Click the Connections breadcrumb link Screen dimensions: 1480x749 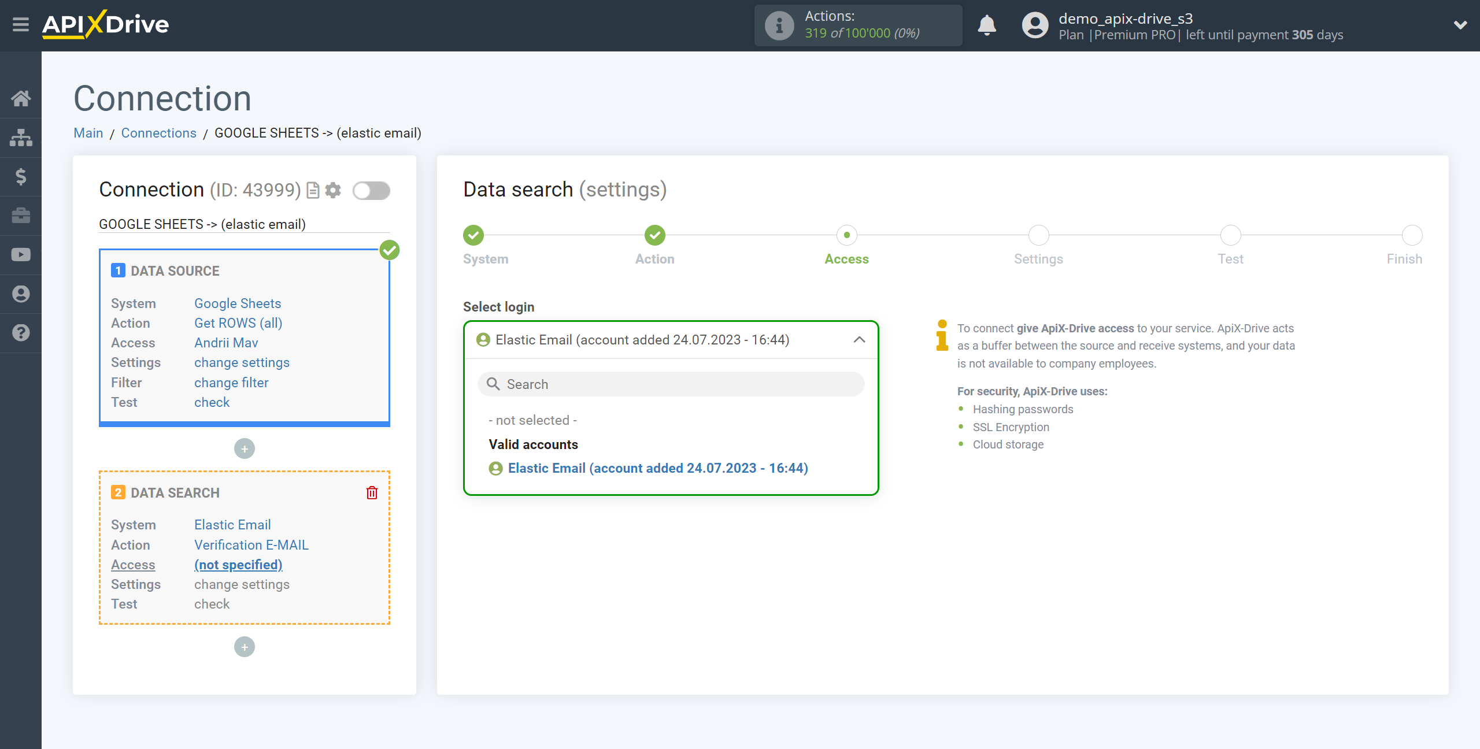point(160,133)
